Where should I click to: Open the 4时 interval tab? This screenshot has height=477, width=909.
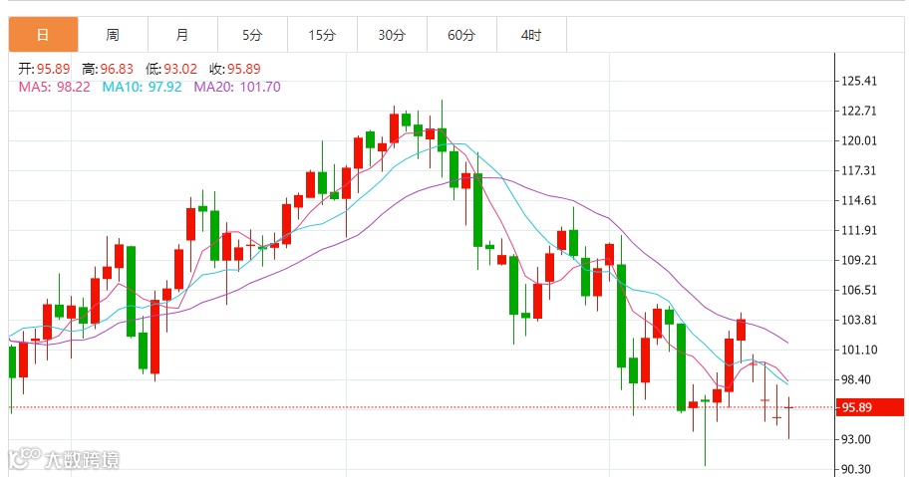click(531, 35)
